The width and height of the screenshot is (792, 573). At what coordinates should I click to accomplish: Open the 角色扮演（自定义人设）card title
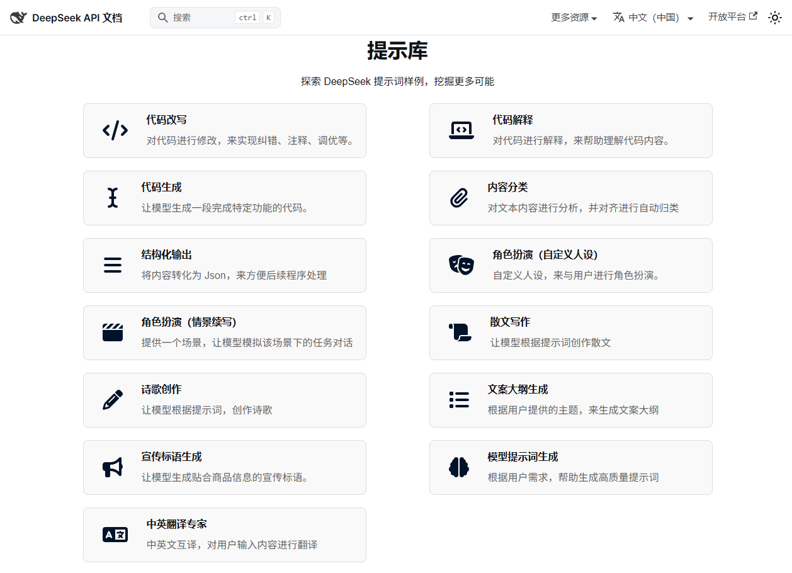click(x=545, y=255)
